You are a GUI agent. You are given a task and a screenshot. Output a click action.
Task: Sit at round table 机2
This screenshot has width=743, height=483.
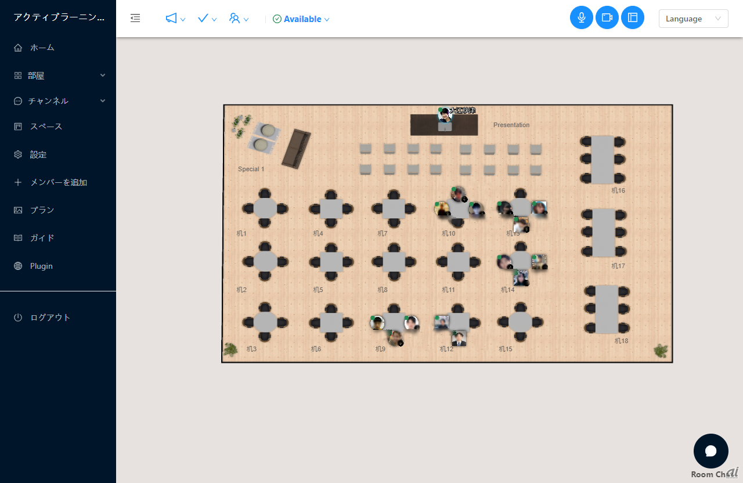[x=265, y=261]
